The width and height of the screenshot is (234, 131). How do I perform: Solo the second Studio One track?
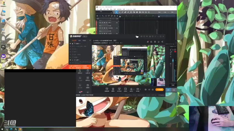pos(102,28)
